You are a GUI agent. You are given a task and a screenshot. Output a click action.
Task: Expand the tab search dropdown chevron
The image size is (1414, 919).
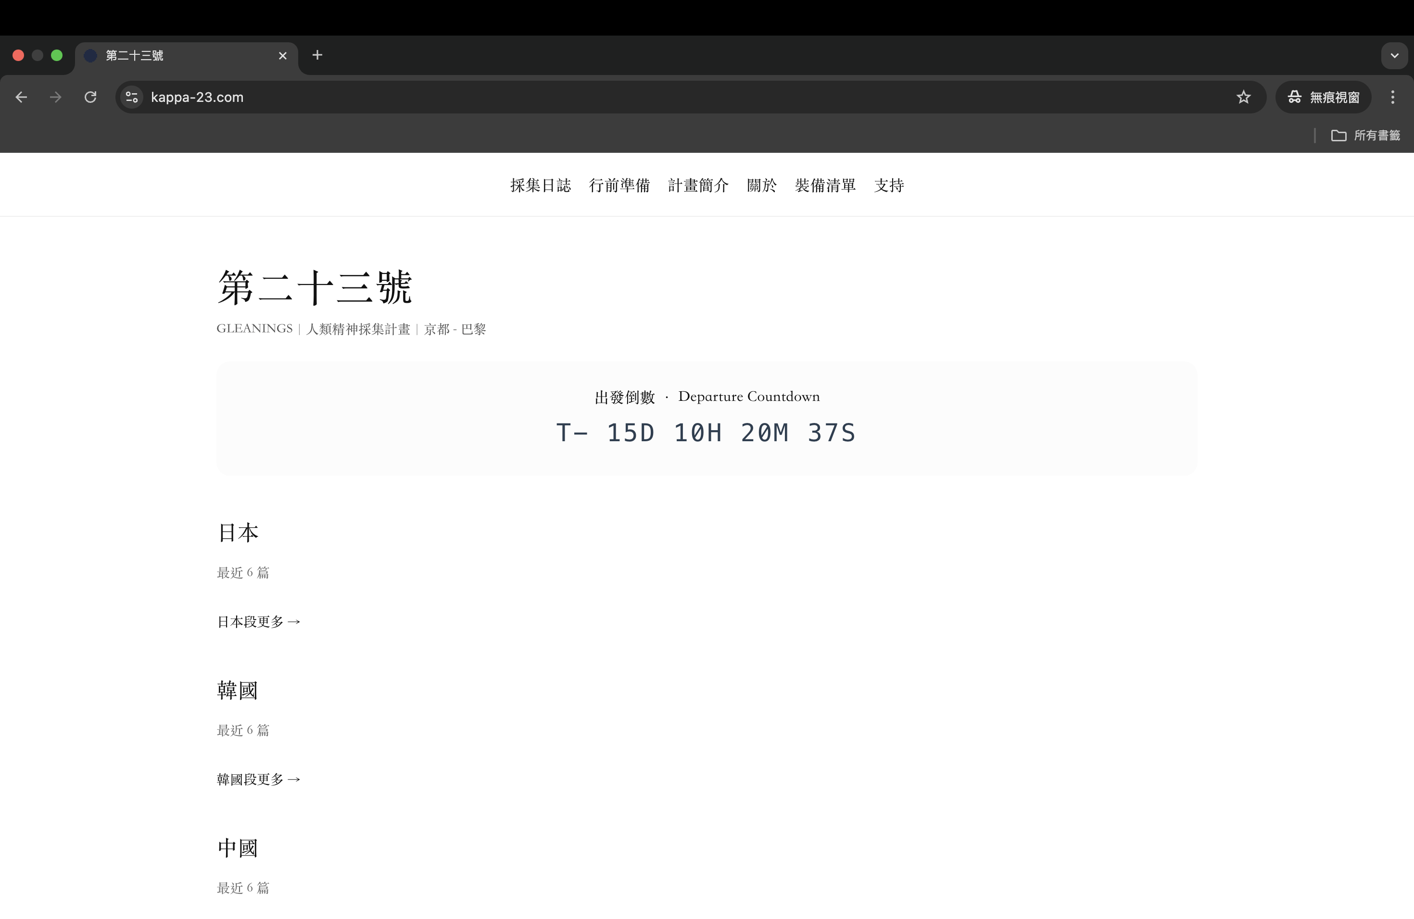click(x=1394, y=56)
